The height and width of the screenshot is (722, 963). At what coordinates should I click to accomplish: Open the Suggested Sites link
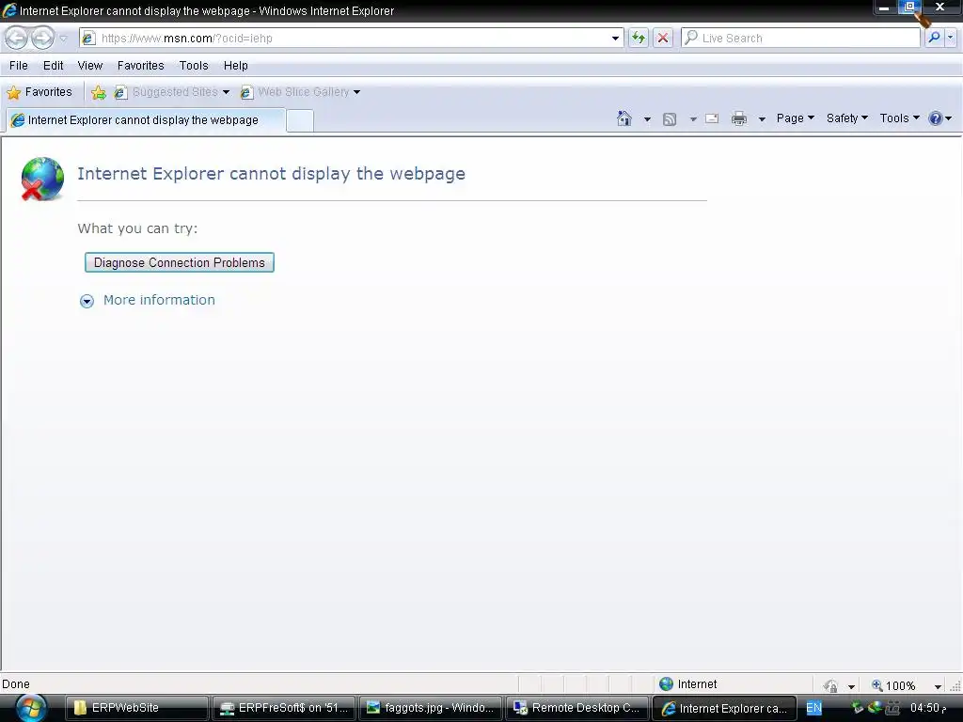172,92
